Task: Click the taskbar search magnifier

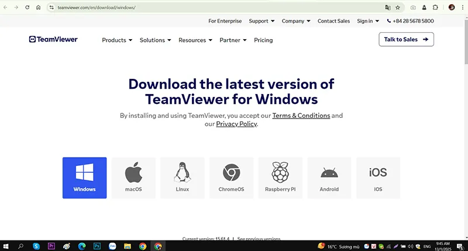Action: pos(20,246)
